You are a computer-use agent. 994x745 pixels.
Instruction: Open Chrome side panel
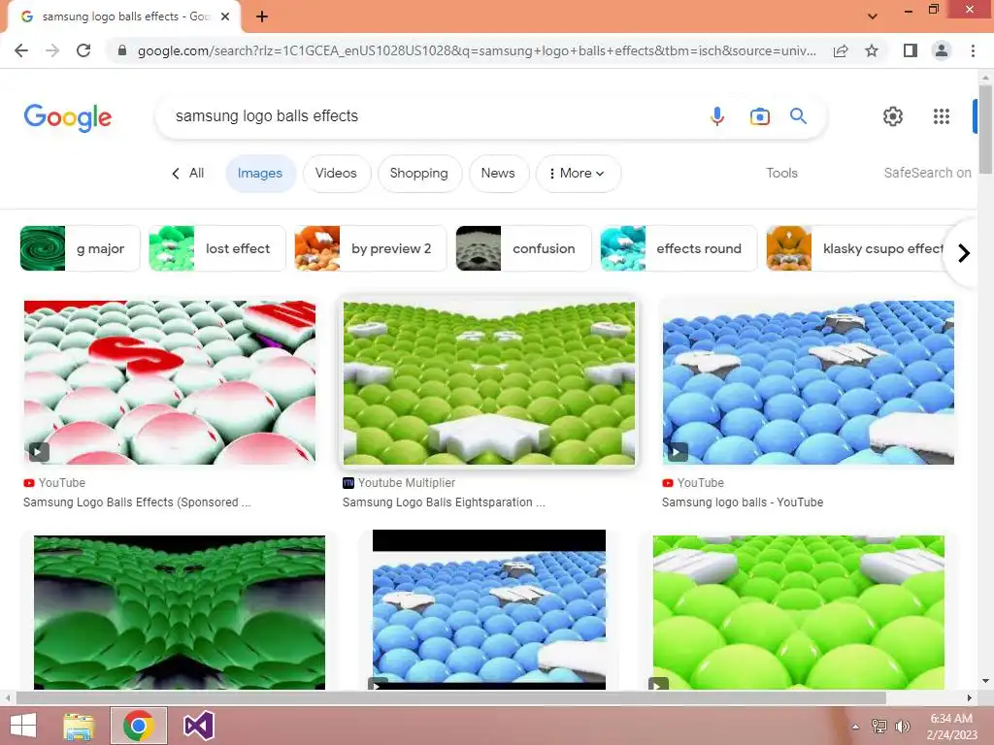click(911, 50)
